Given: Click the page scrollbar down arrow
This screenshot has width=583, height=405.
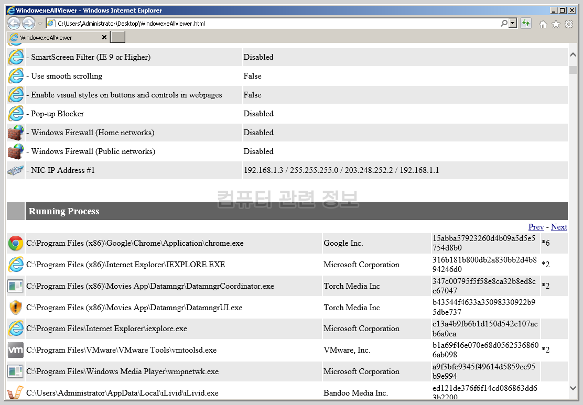Looking at the screenshot, I should 573,388.
